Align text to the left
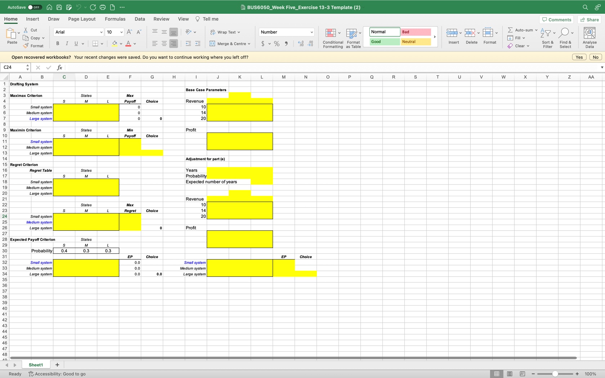Screen dimensions: 605x378 [154, 44]
